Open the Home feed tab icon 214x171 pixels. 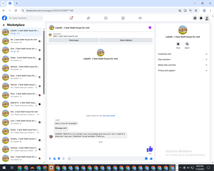(71, 18)
